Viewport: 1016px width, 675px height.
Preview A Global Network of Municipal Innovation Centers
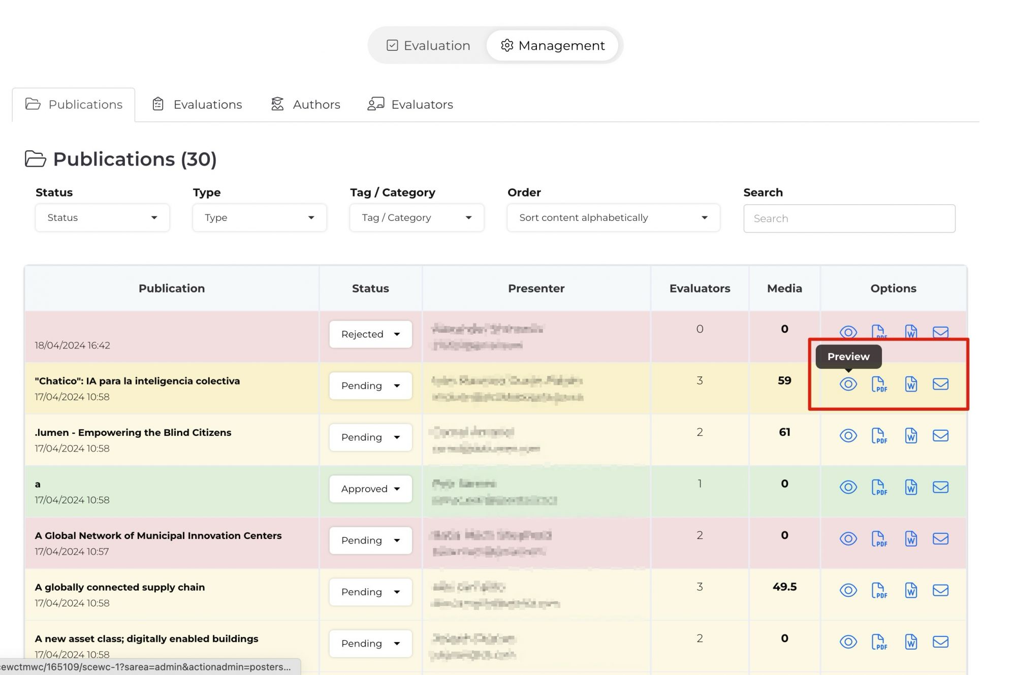click(x=848, y=539)
